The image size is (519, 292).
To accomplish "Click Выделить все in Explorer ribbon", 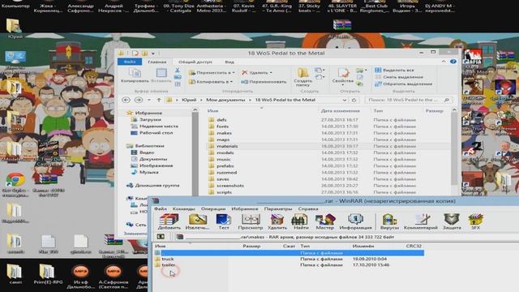I will pos(394,70).
